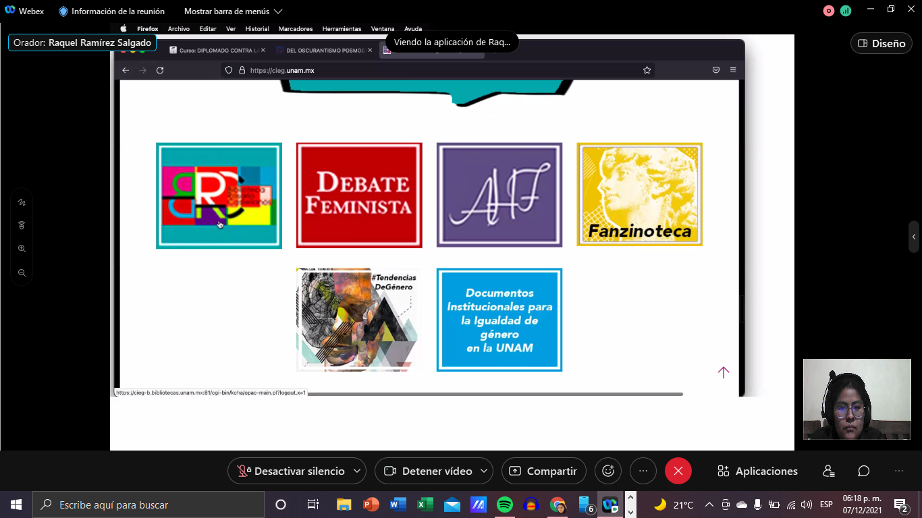The image size is (922, 518).
Task: Open Task View in taskbar
Action: pos(313,505)
